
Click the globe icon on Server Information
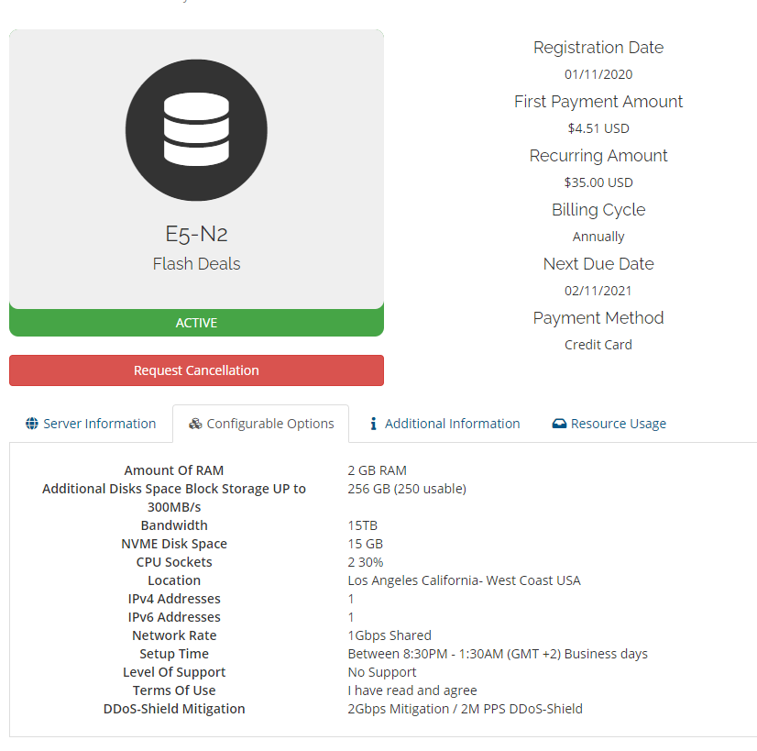click(32, 424)
